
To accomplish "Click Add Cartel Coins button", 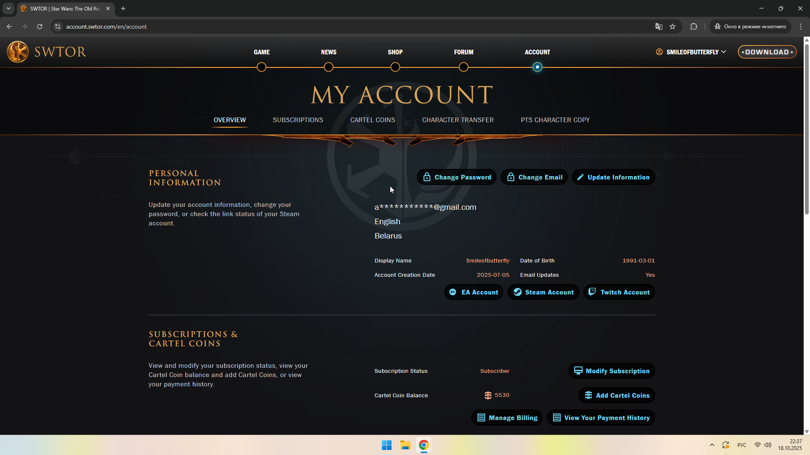I will (617, 395).
